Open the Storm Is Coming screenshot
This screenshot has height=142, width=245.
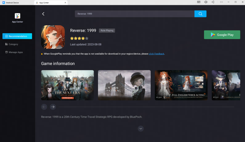pos(124,85)
